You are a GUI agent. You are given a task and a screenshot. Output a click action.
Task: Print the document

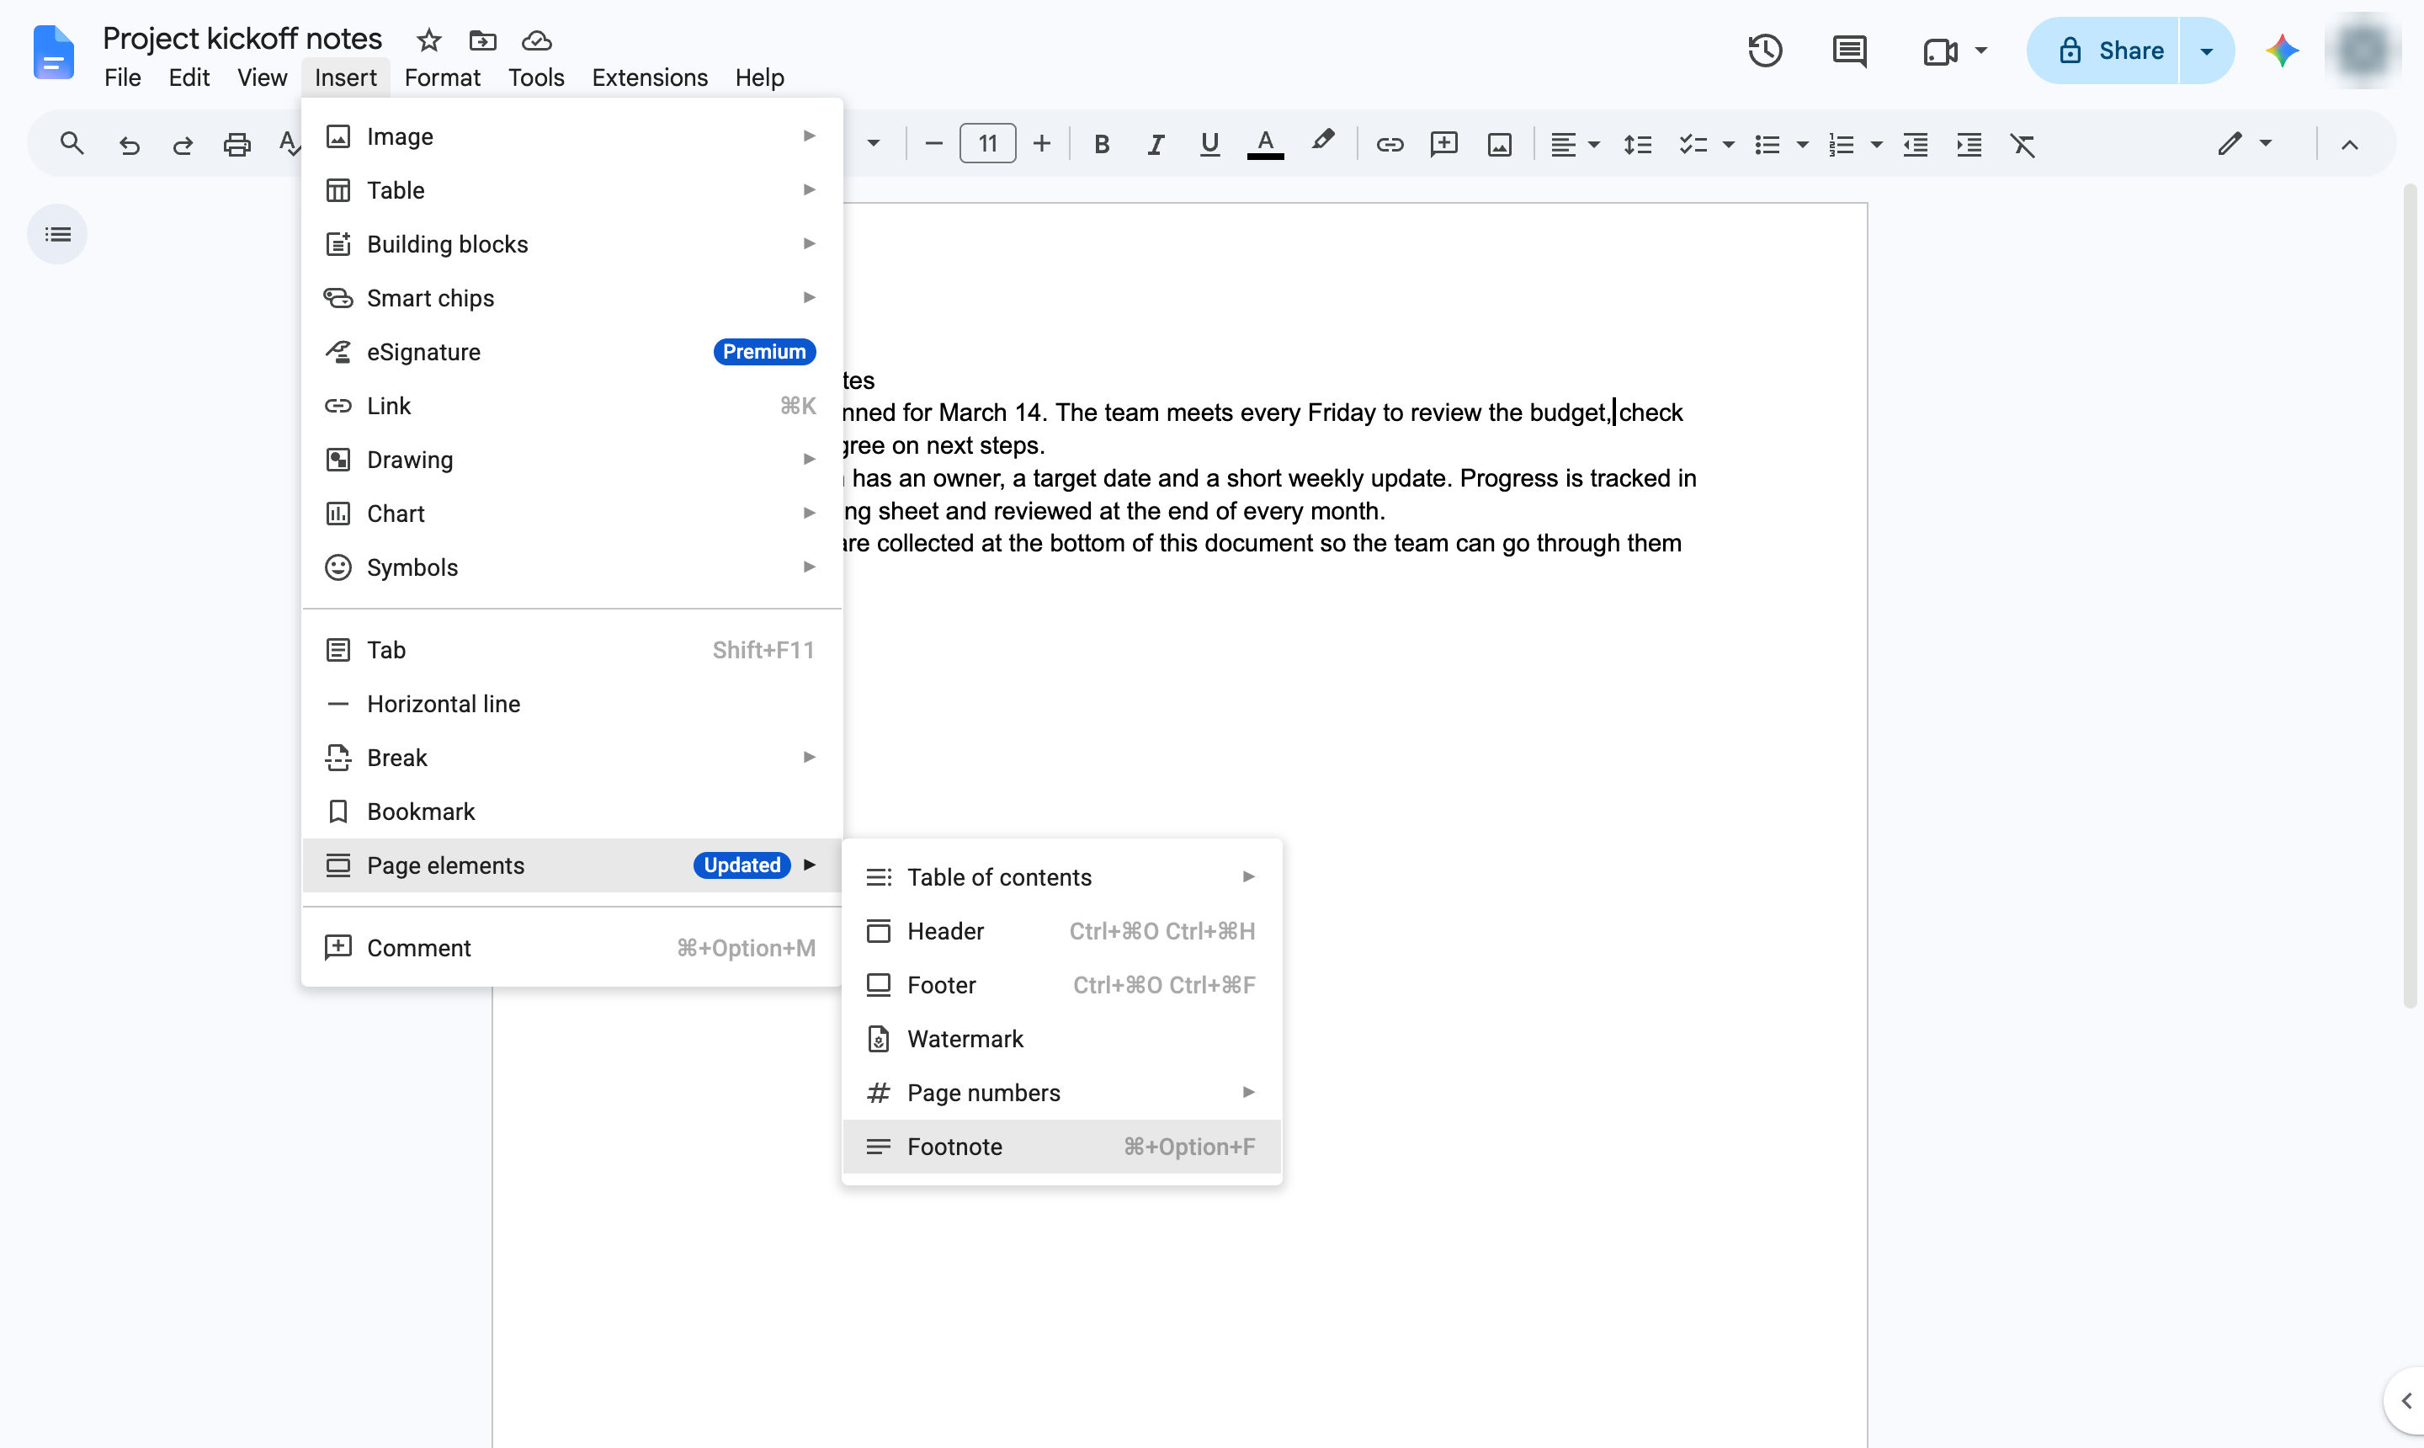point(237,146)
